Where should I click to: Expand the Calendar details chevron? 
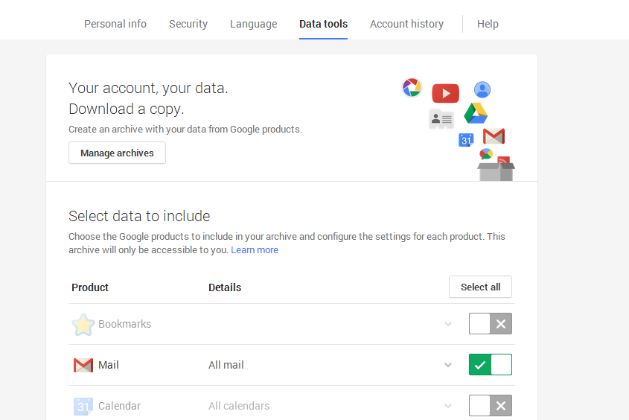pos(448,406)
